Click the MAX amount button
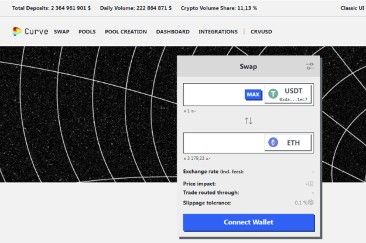The width and height of the screenshot is (366, 243). 253,95
